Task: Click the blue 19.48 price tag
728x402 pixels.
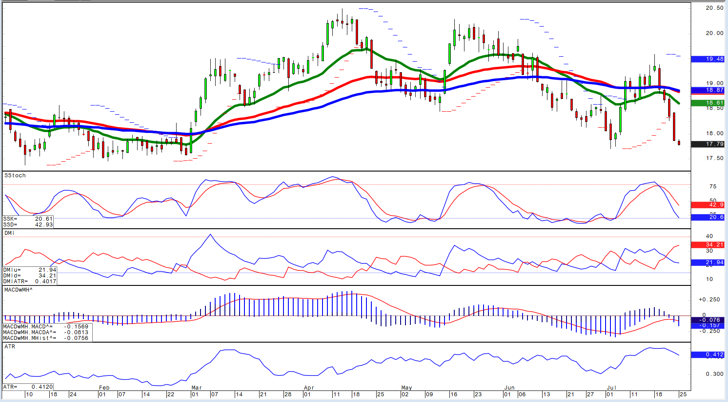Action: point(708,59)
